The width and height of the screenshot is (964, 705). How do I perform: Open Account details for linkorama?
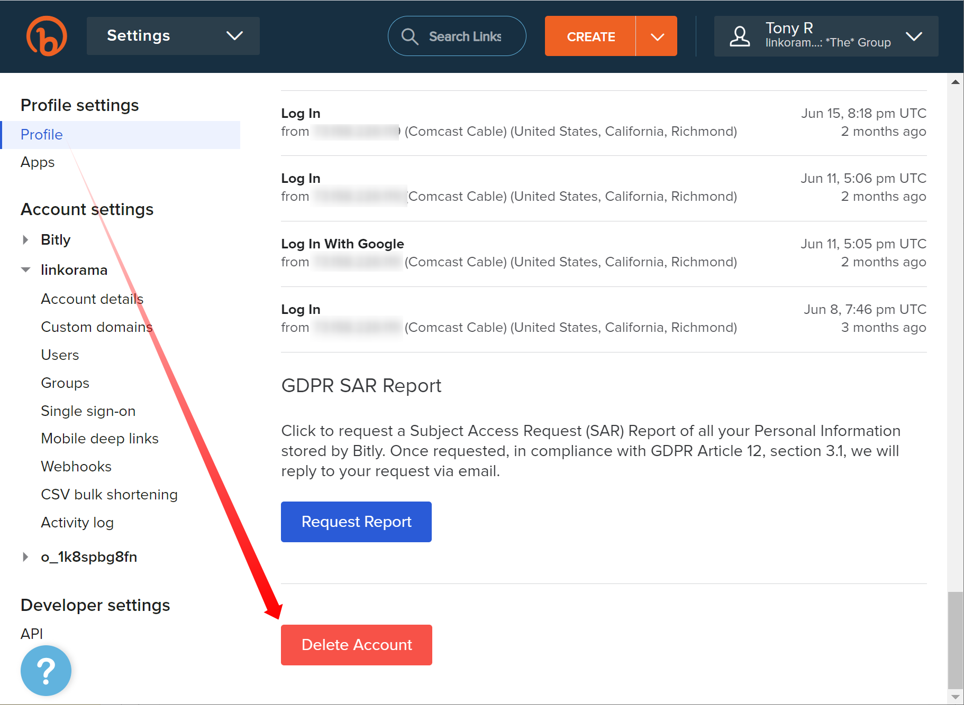coord(92,299)
